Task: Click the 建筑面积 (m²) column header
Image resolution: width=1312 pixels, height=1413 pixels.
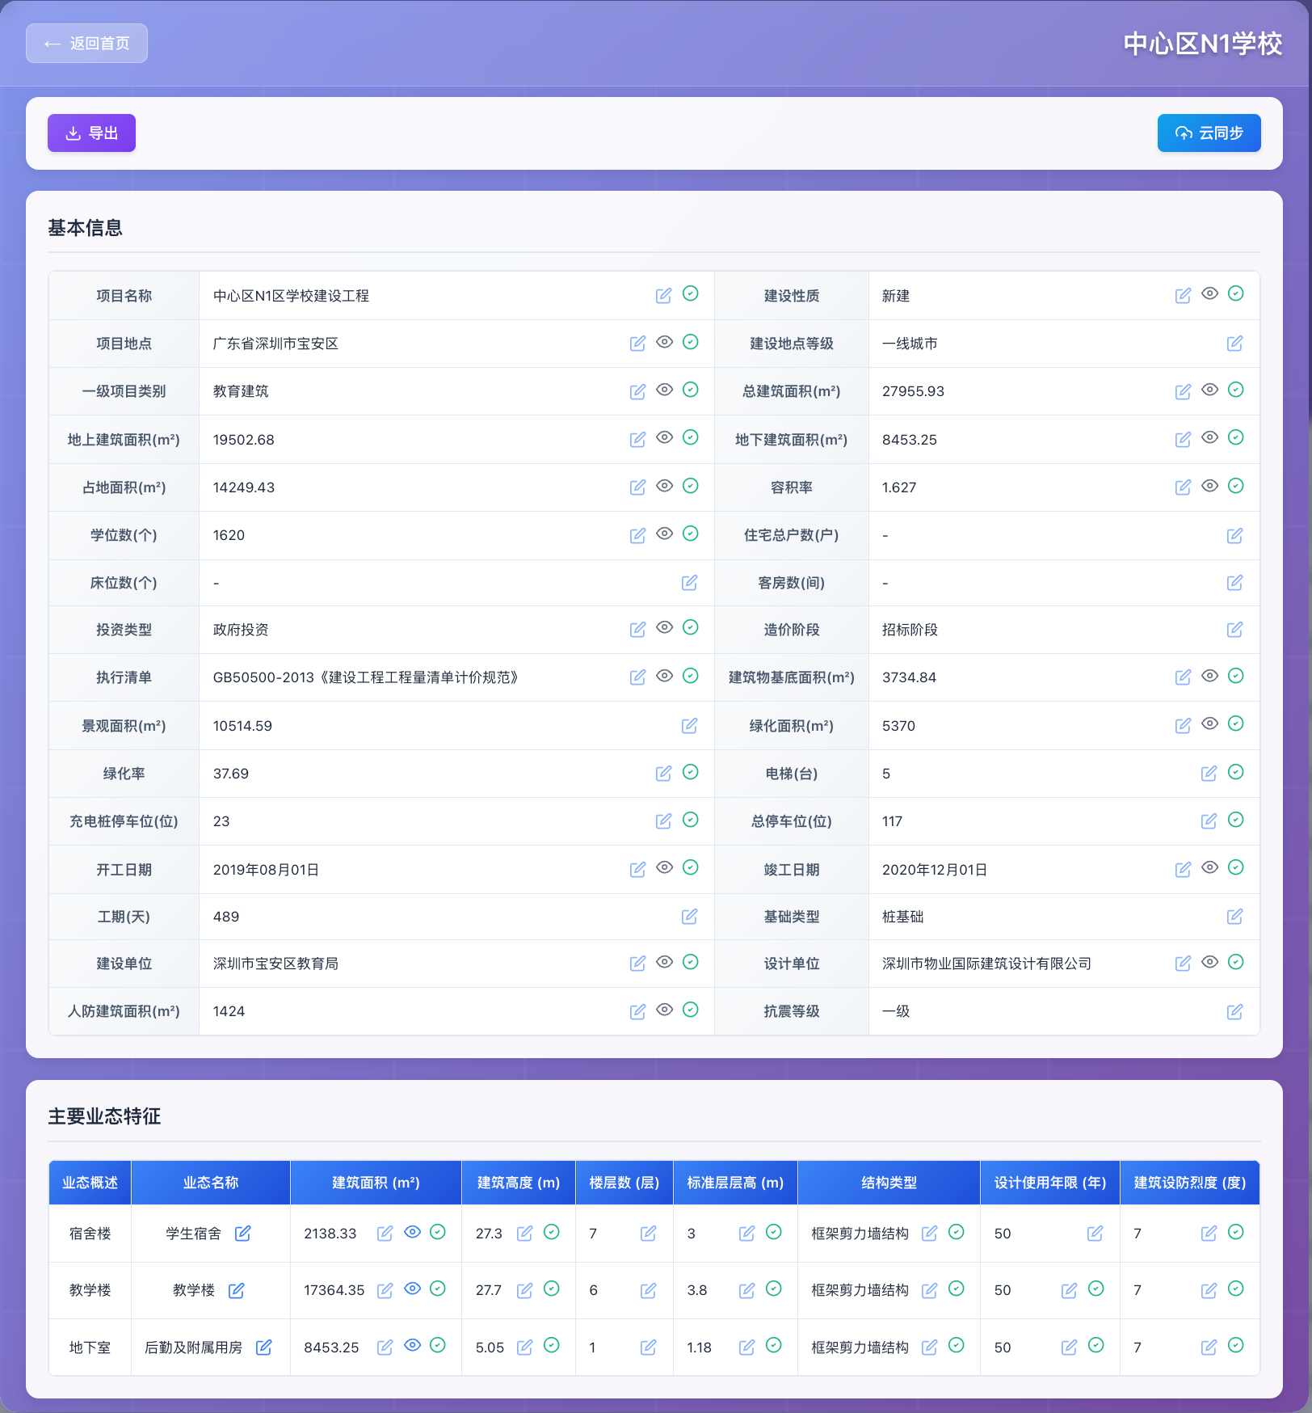Action: pyautogui.click(x=376, y=1183)
